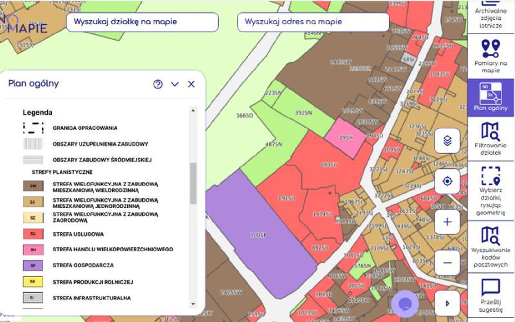This screenshot has width=515, height=322.
Task: Open Pomiary na mapie measurement tool
Action: (x=491, y=56)
